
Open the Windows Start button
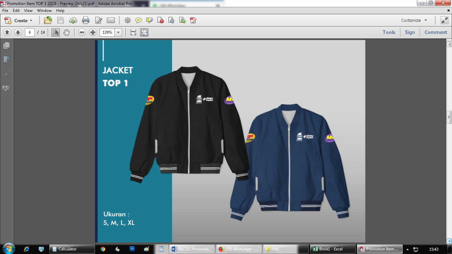tap(8, 249)
